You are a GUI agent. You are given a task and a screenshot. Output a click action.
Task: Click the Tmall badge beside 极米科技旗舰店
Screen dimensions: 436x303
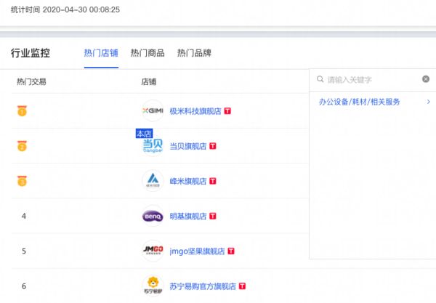pos(227,111)
